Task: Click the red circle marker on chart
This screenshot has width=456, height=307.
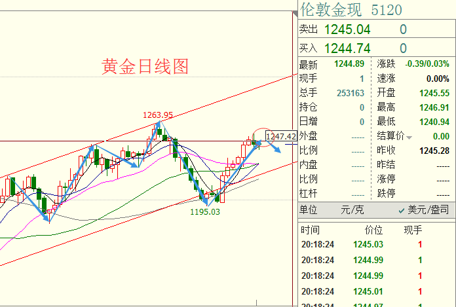Action: [x=262, y=136]
